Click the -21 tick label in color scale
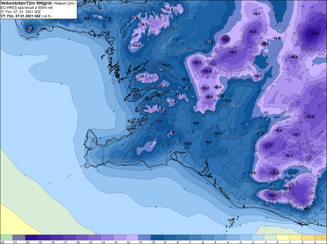This screenshot has height=244, width=327. coord(14,242)
